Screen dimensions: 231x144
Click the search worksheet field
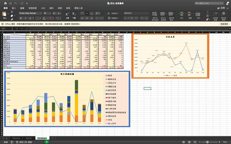(209, 3)
